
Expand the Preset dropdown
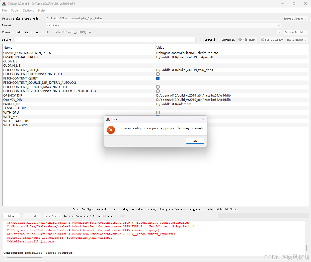279,25
